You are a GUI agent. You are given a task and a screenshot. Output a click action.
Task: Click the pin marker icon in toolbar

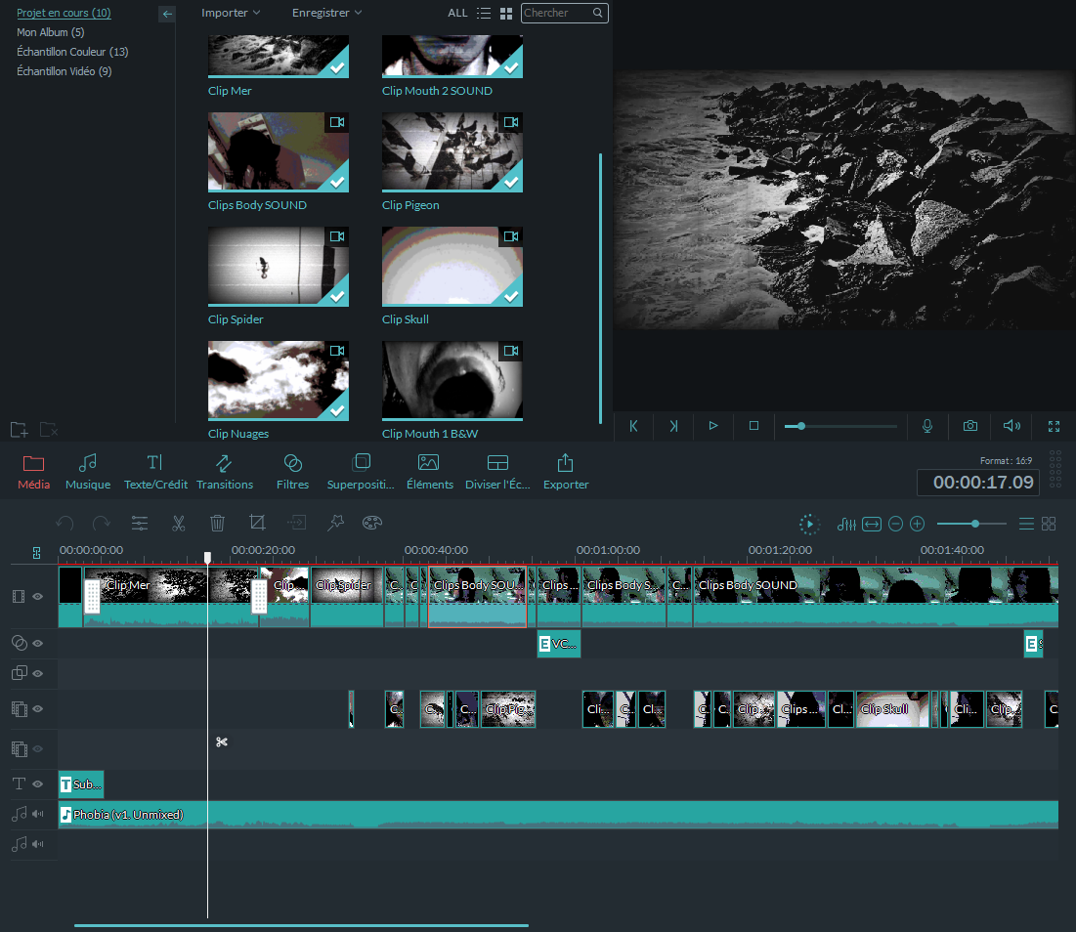click(x=335, y=524)
